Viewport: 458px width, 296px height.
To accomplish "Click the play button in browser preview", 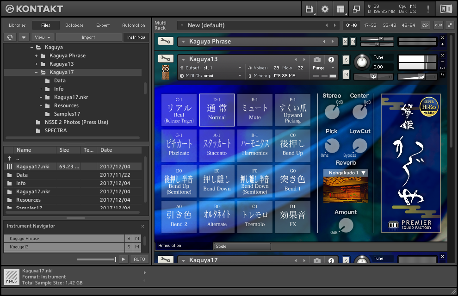I will 124,259.
